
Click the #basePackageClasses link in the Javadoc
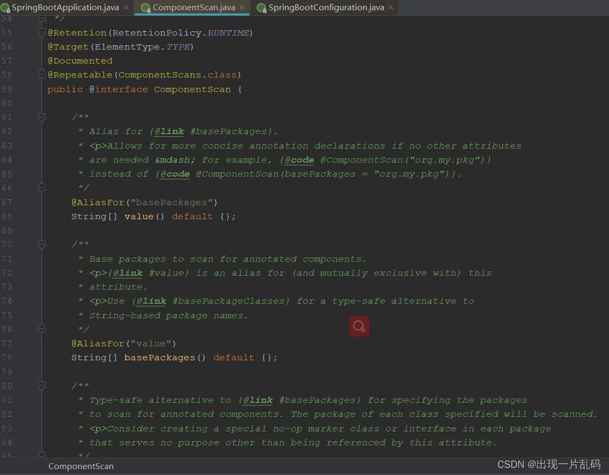coord(231,301)
